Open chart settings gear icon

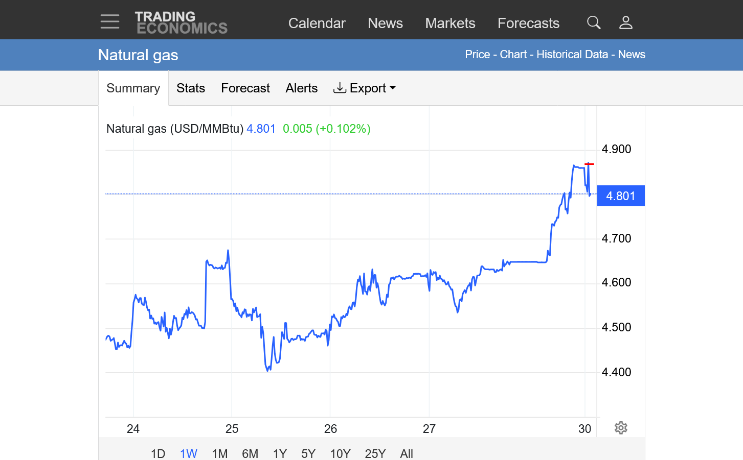click(621, 428)
